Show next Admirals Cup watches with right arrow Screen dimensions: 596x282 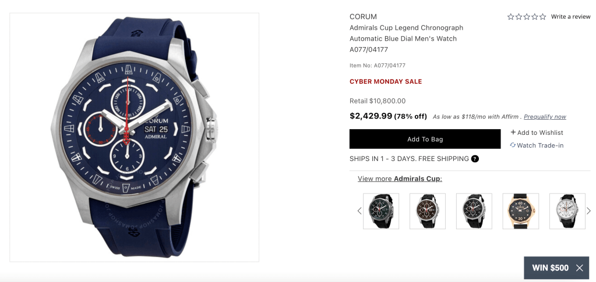coord(589,211)
